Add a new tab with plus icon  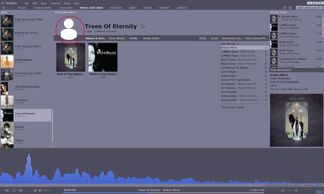pos(195,8)
